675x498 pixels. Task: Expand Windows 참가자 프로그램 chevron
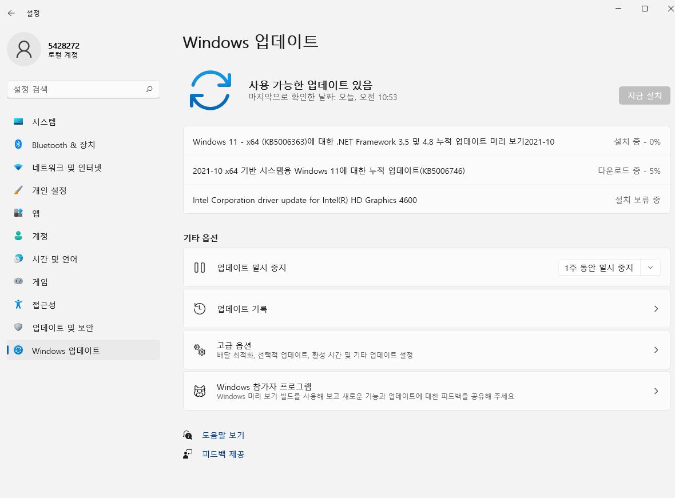coord(656,391)
